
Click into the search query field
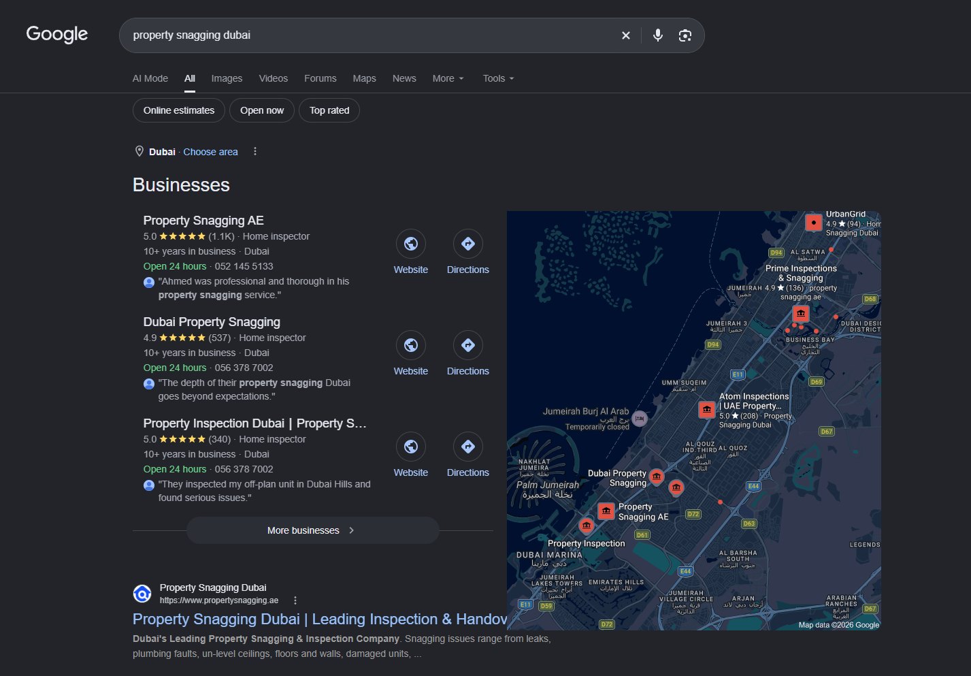(371, 35)
